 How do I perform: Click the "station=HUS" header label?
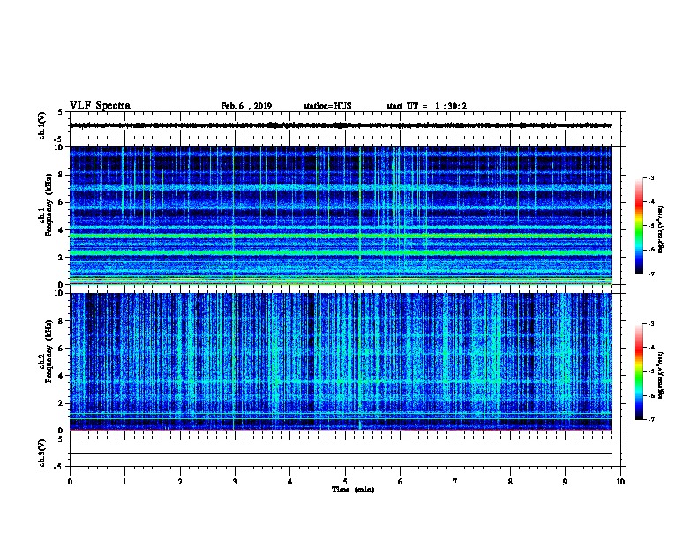(327, 106)
